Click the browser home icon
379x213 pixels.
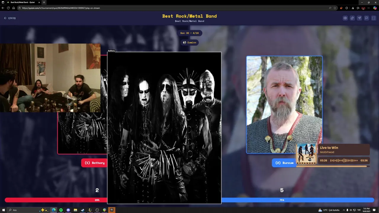coord(14,8)
